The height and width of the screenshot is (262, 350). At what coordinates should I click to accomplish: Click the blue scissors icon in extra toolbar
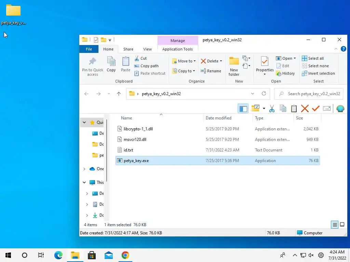click(x=272, y=108)
